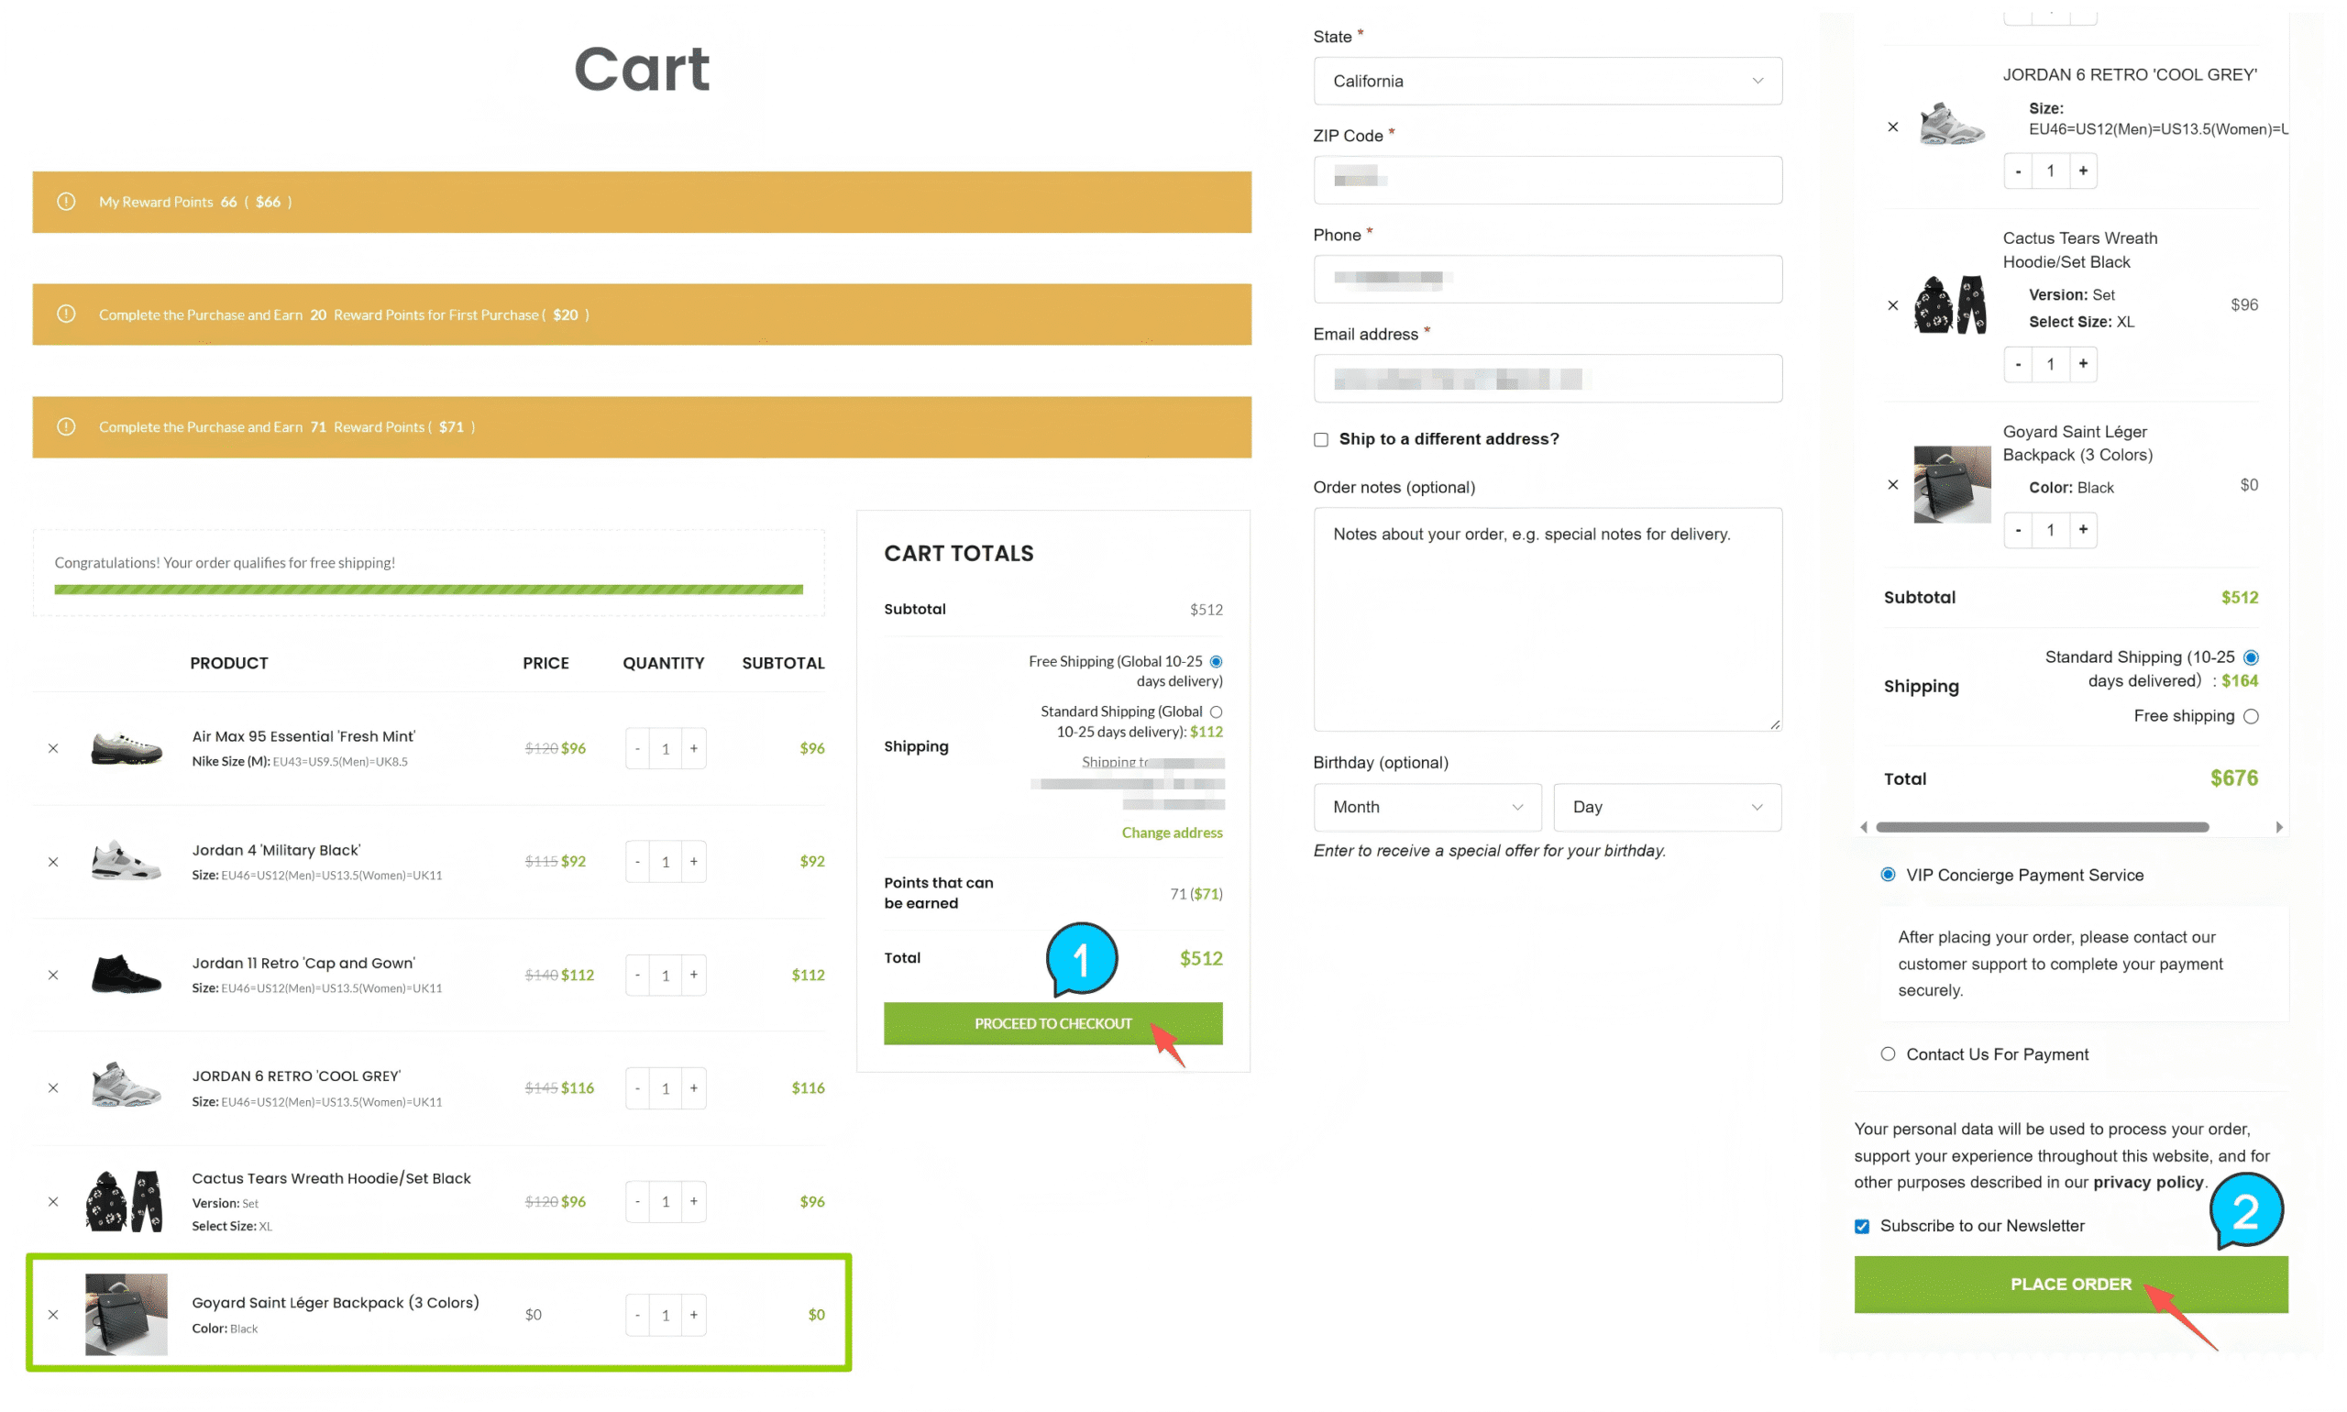The image size is (2347, 1412).
Task: Open the State dropdown showing California
Action: pos(1547,81)
